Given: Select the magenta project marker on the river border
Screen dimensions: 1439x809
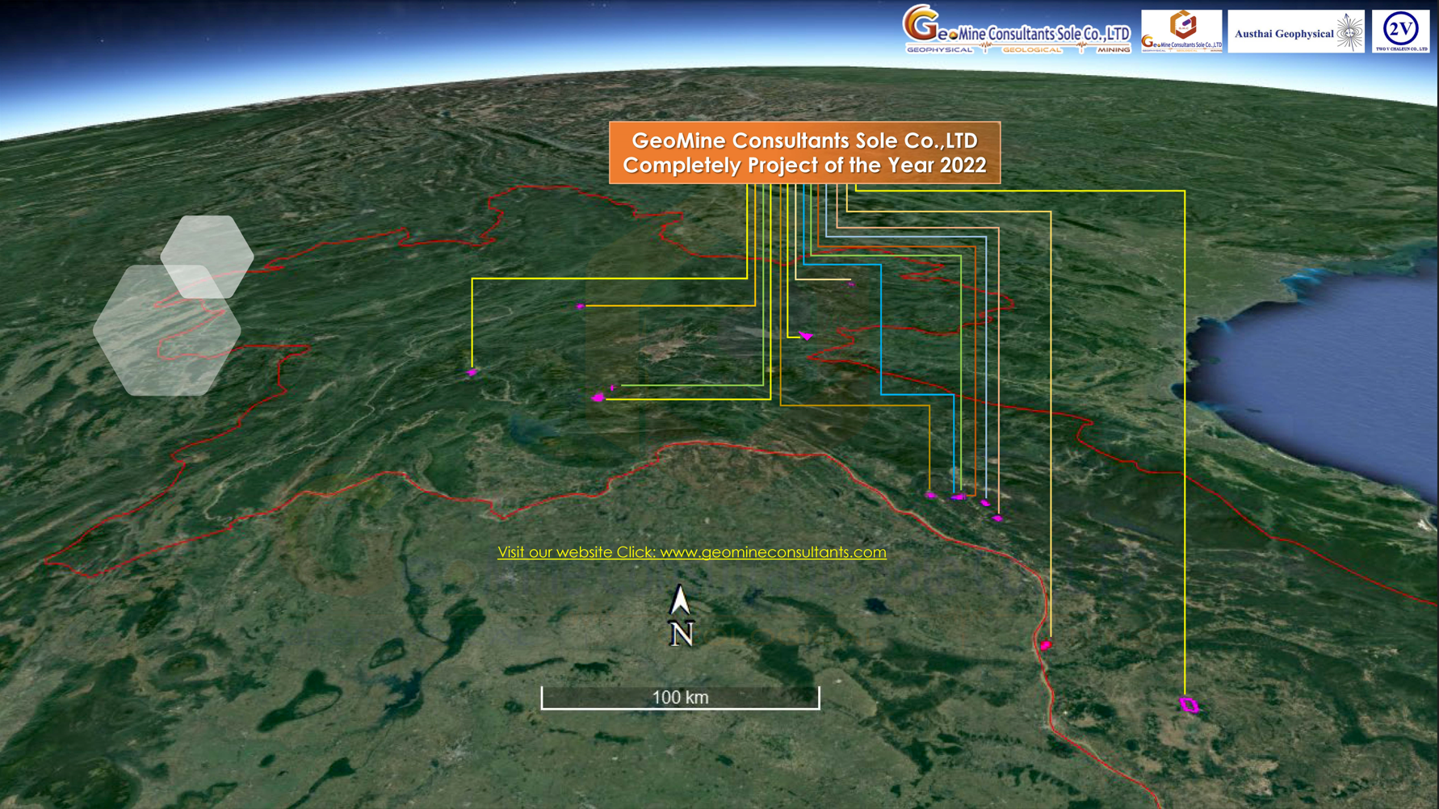Looking at the screenshot, I should point(1046,644).
